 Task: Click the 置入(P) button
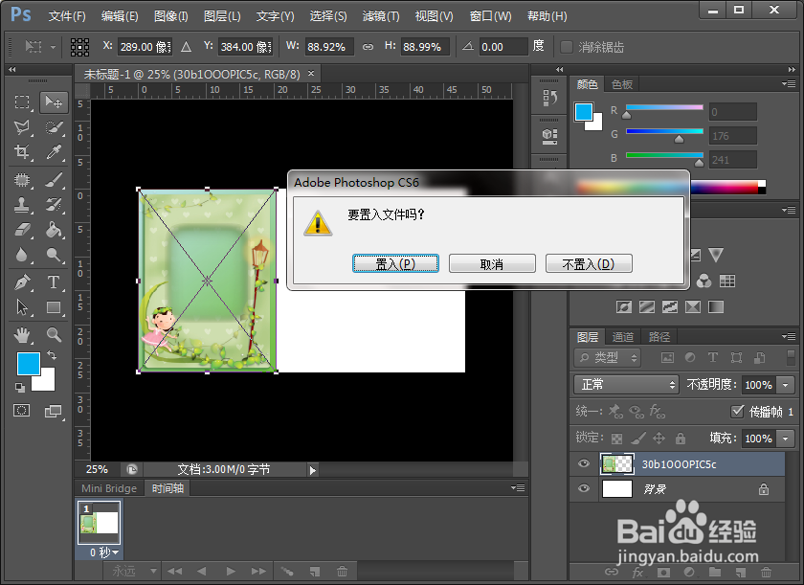point(395,263)
